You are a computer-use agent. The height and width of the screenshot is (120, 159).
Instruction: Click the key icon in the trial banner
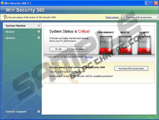click(6, 17)
